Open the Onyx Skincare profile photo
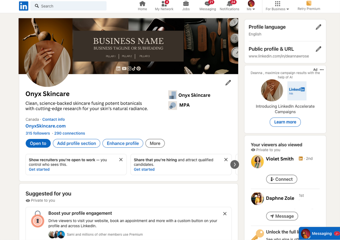 coord(47,63)
